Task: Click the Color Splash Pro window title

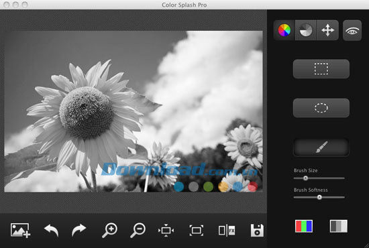Action: [184, 5]
